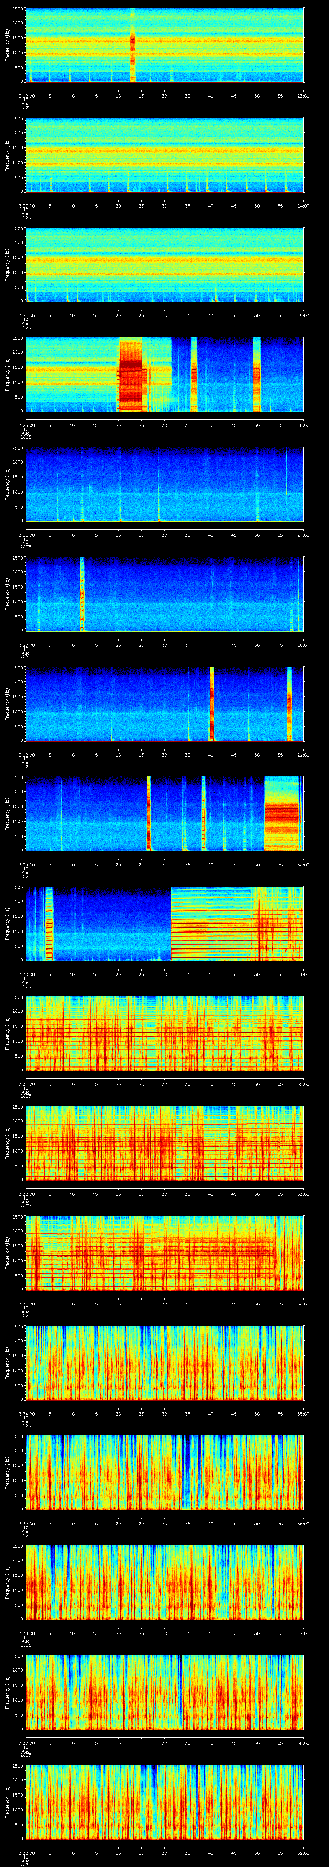This screenshot has height=1867, width=329.
Task: Select the burst at 5 seconds in 3:30 spectrogram
Action: pos(49,923)
